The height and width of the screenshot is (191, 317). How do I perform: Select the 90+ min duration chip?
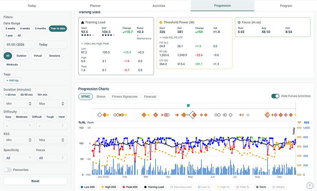coord(42,95)
